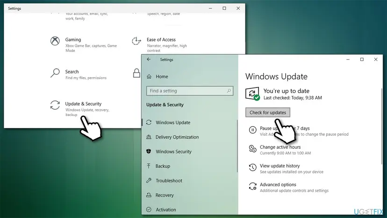Click the Change active hours clock icon
This screenshot has height=218, width=387.
[x=252, y=149]
